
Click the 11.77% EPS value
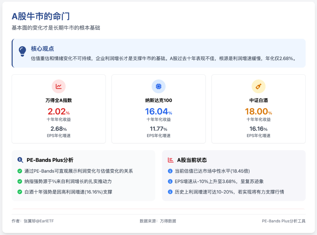pos(158,129)
